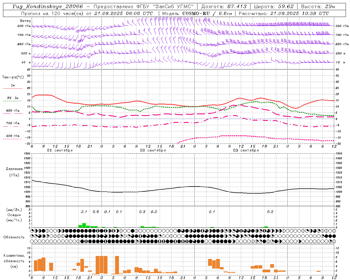Select the "850 гПа" temperature legend entry
The height and width of the screenshot is (280, 350).
pos(13,111)
